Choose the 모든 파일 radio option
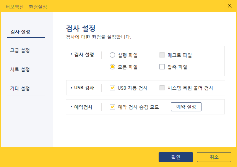The image size is (237, 167). tap(112, 67)
